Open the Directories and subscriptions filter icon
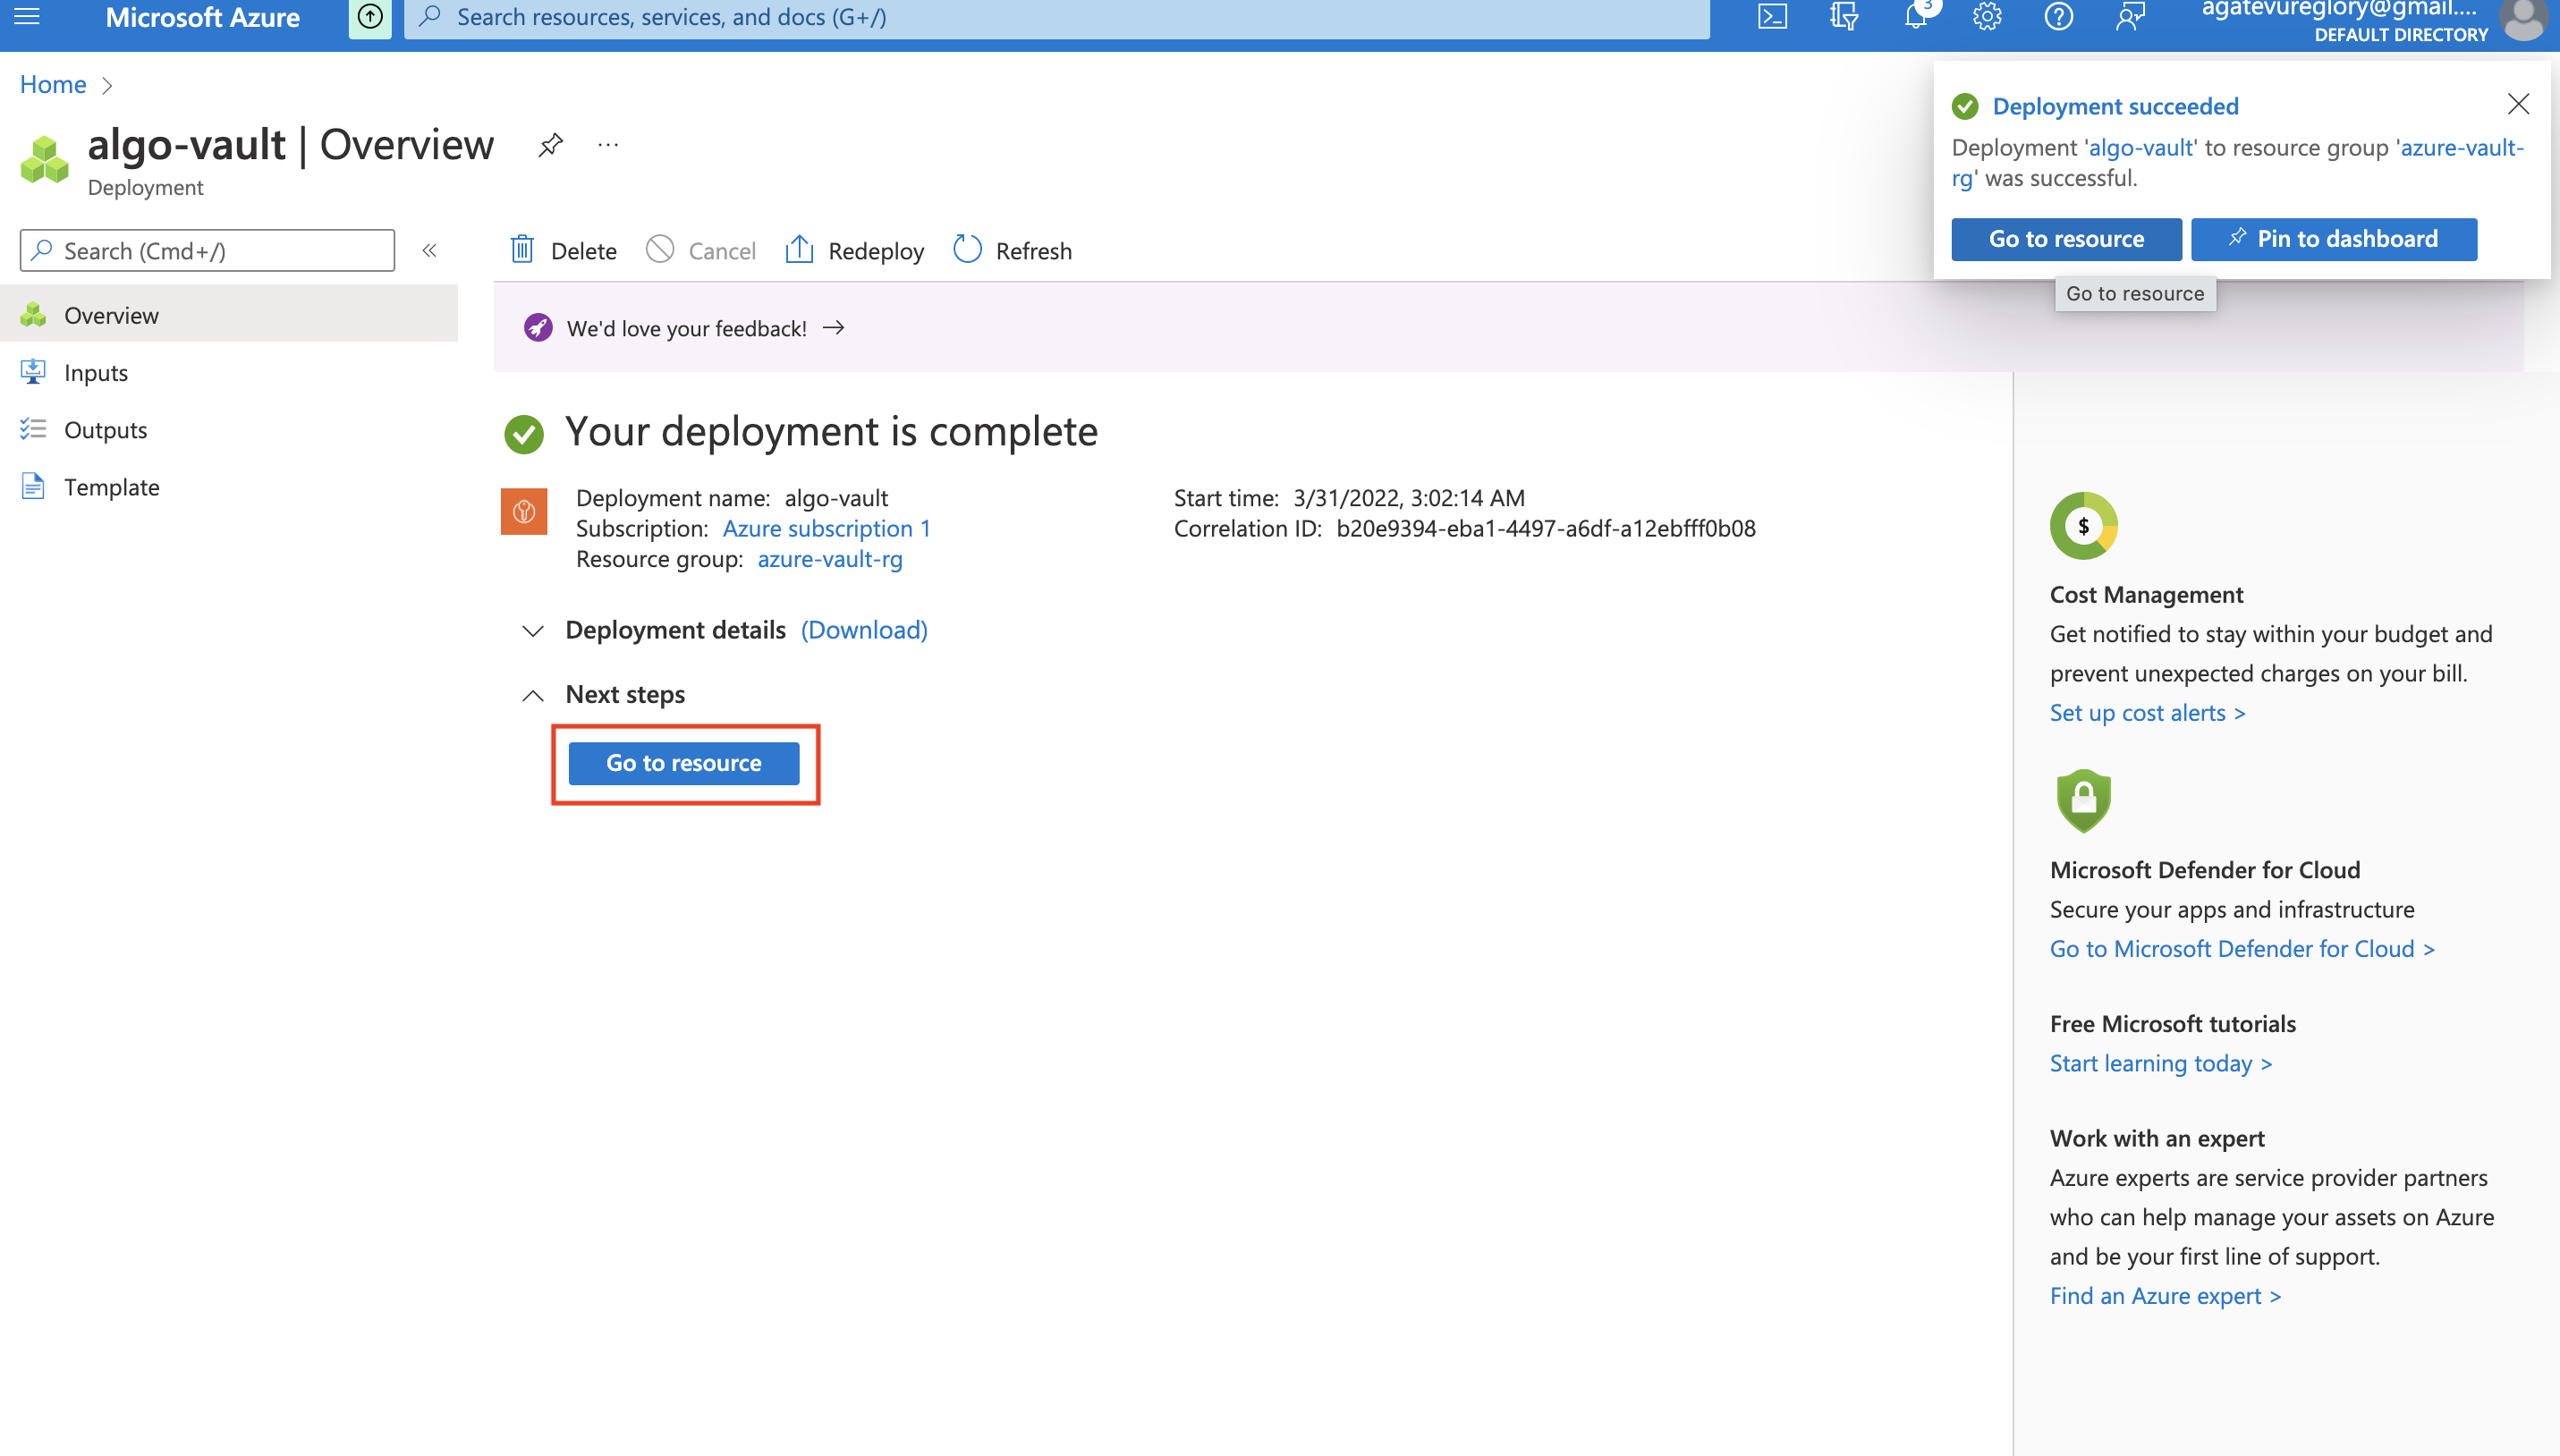Viewport: 2560px width, 1456px height. (x=1843, y=17)
